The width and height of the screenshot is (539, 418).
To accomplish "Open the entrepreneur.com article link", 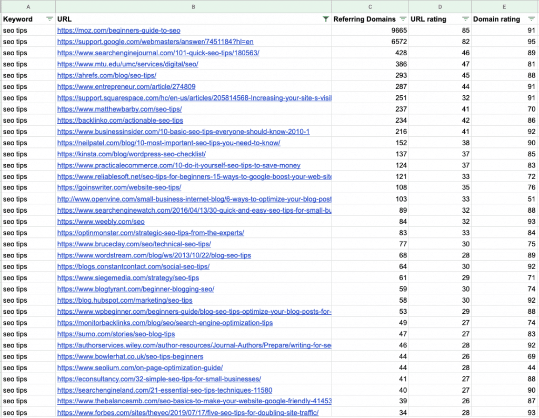I will tap(126, 87).
